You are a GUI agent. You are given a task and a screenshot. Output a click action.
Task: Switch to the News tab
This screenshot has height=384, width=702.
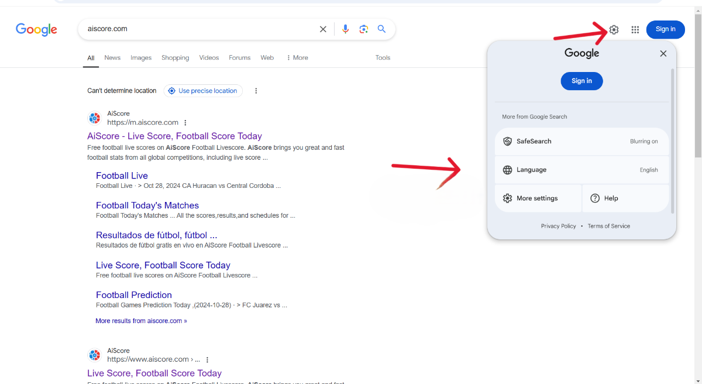coord(112,58)
